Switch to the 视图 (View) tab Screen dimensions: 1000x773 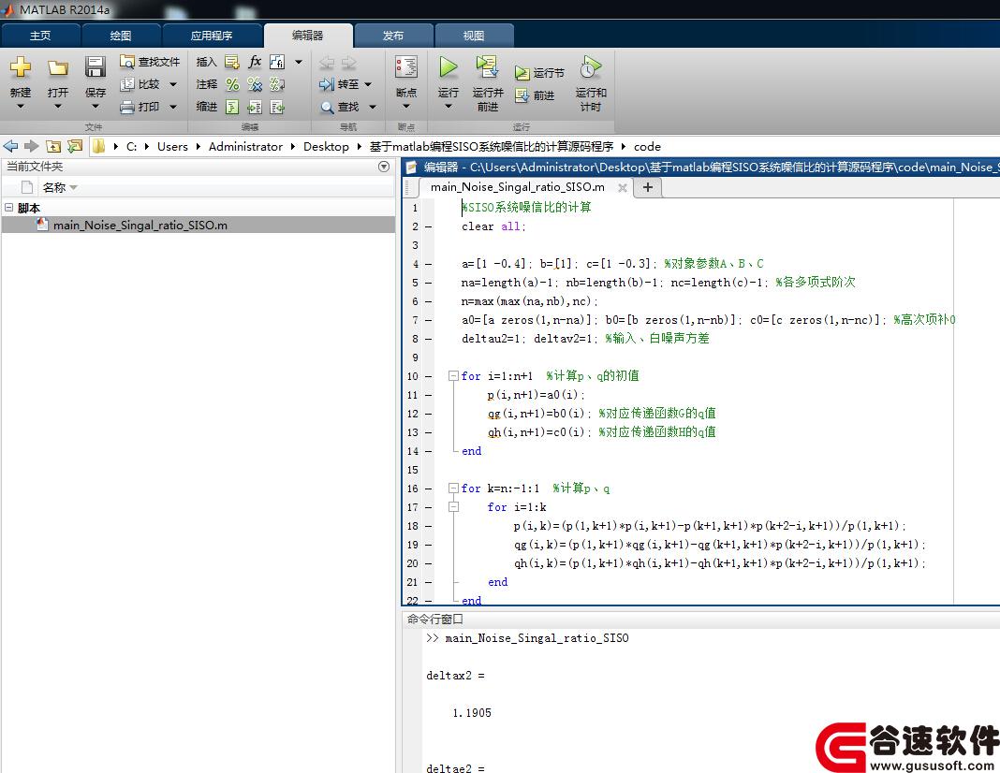473,36
